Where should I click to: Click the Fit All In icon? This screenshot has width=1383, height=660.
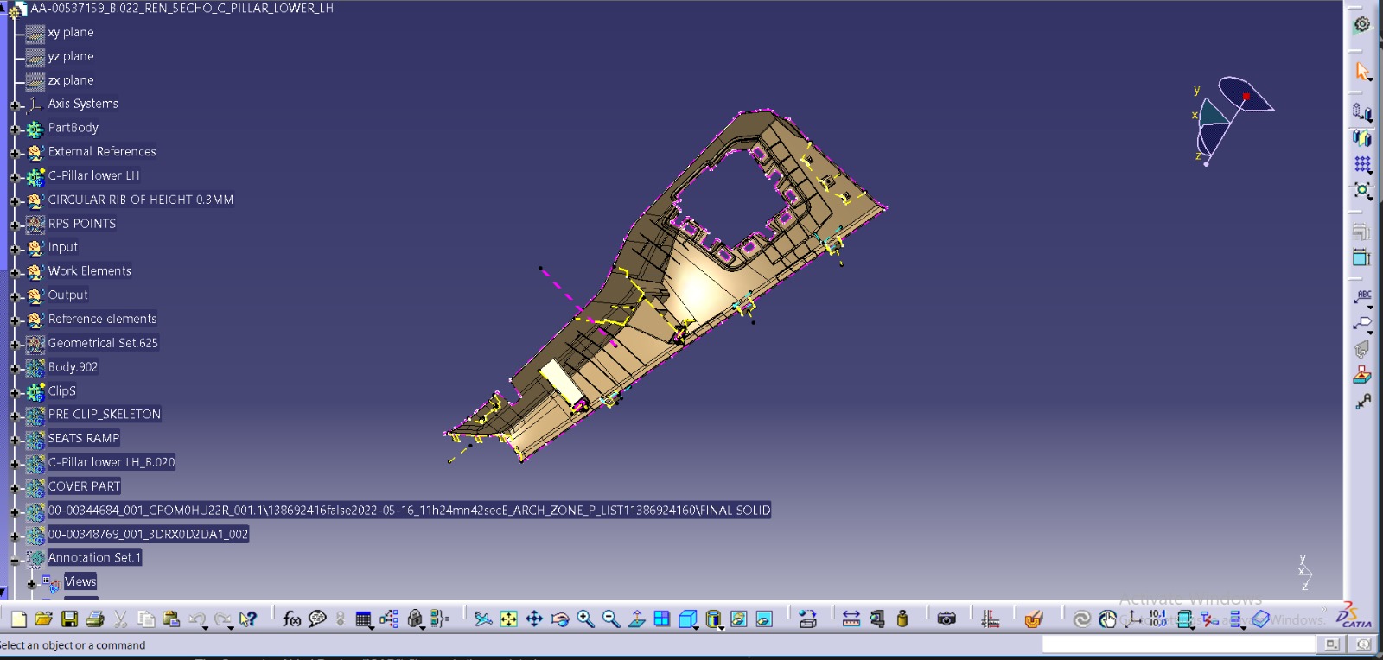click(x=508, y=619)
